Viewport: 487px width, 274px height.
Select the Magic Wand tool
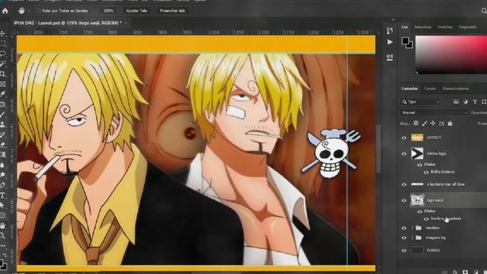pos(3,64)
